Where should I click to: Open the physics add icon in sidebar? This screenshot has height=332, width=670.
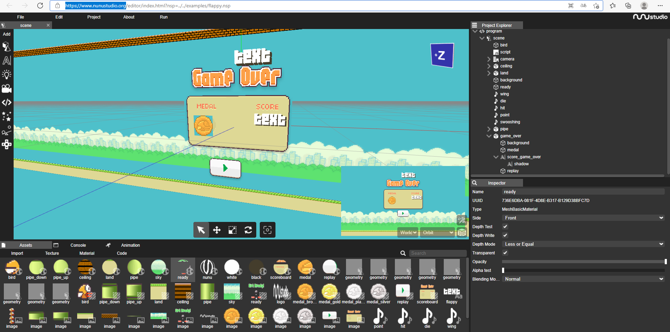click(7, 130)
